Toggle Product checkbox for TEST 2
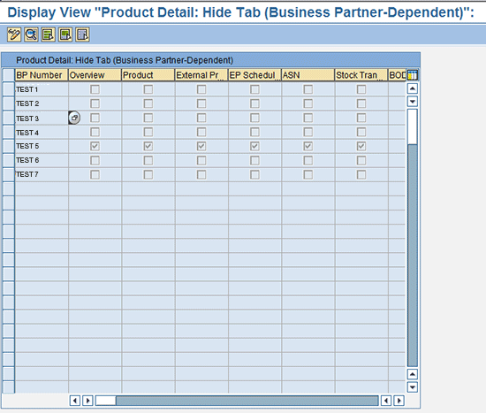This screenshot has width=486, height=413. (148, 103)
